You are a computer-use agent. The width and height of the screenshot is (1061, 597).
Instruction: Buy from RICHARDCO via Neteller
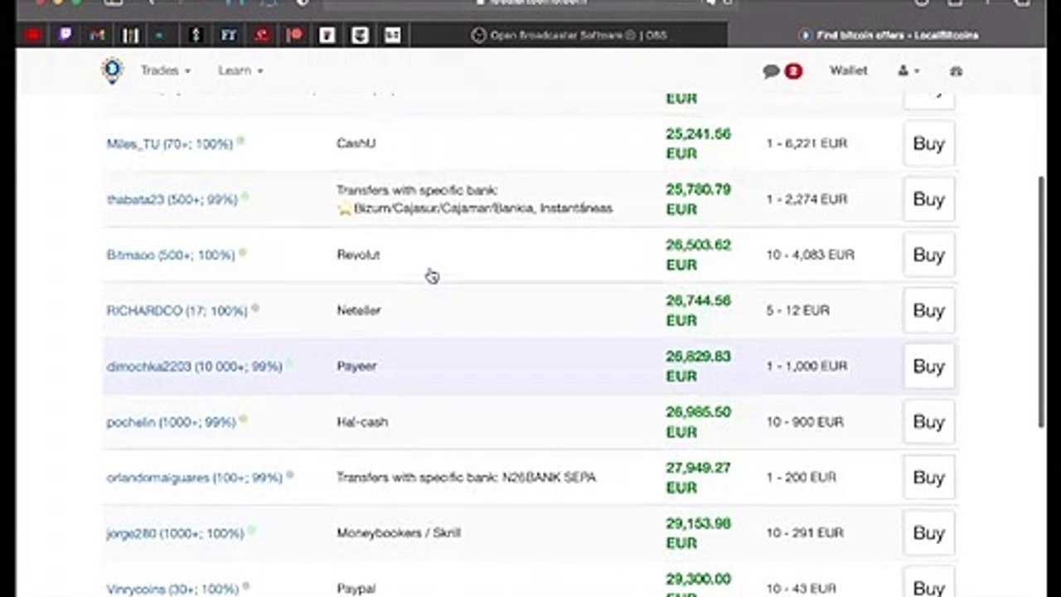928,310
